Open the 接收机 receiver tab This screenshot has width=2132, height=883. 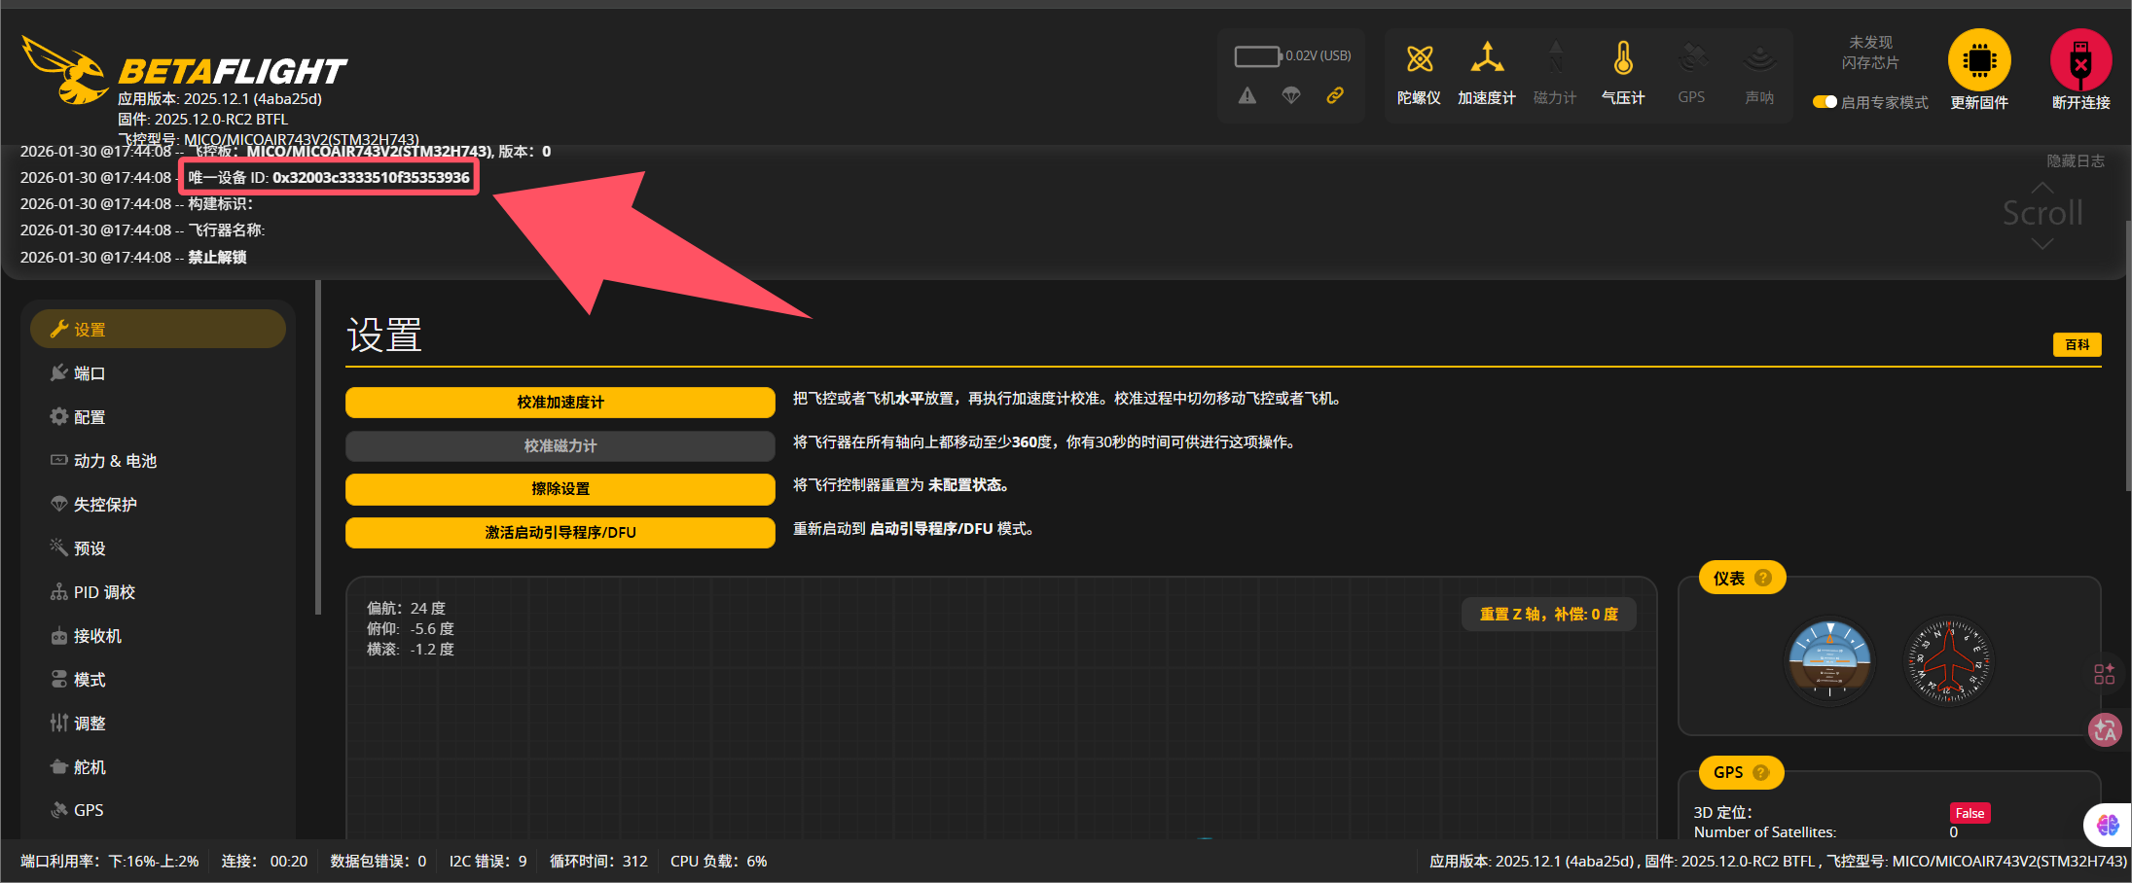click(158, 636)
